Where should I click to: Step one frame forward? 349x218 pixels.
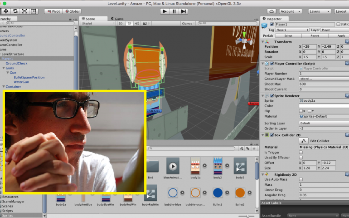tap(184, 11)
